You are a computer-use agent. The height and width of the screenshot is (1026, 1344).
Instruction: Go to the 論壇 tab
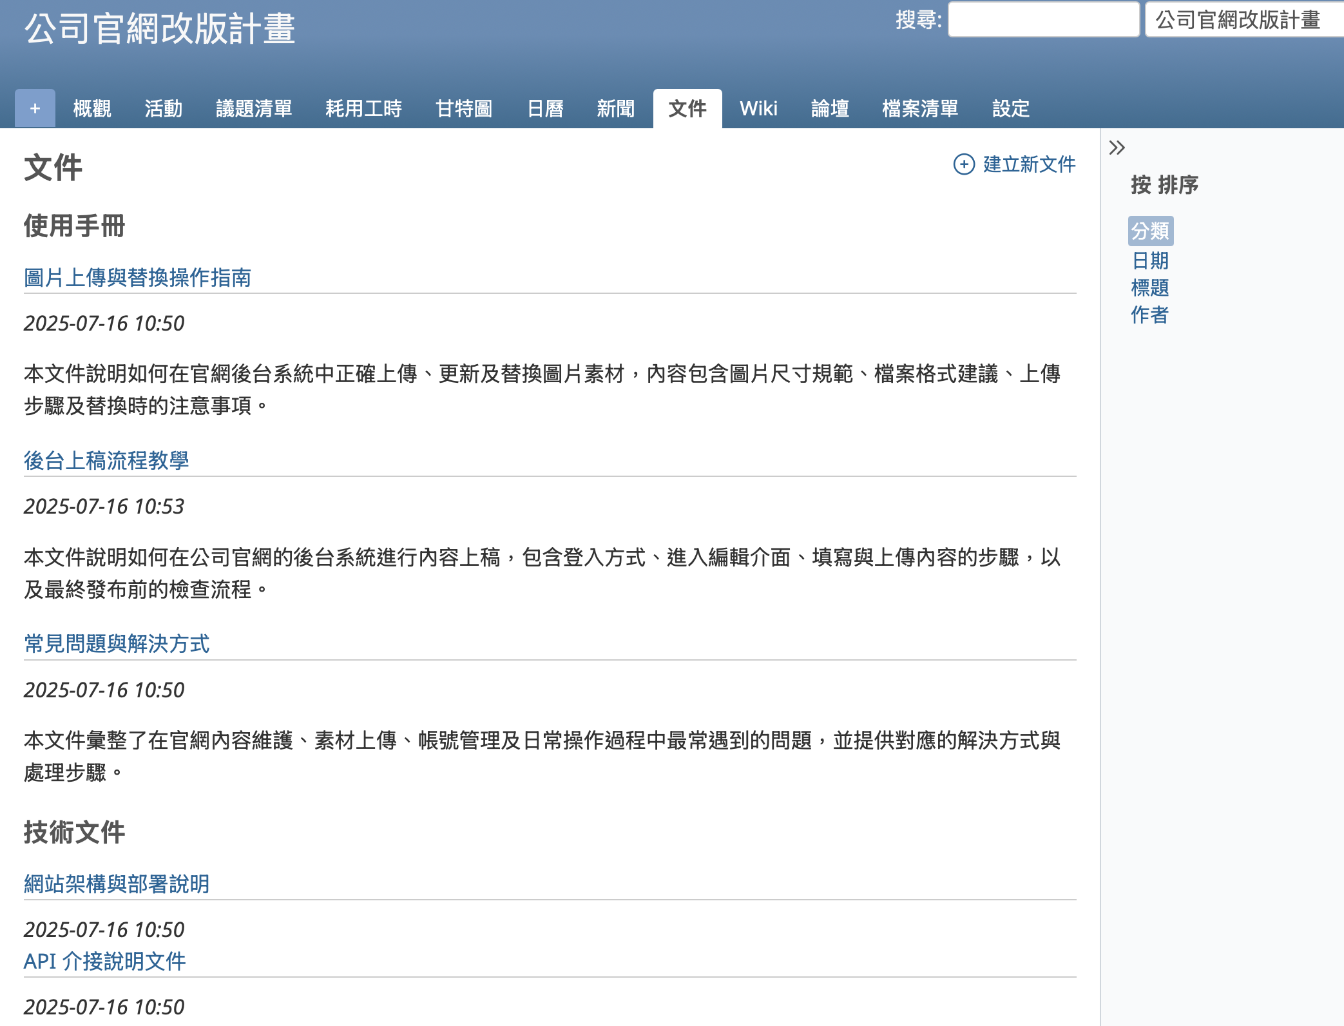tap(830, 108)
